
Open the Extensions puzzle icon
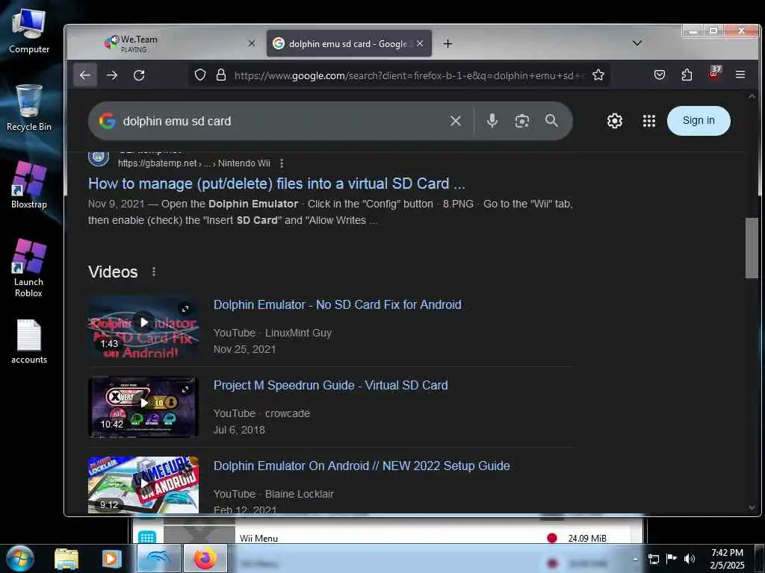click(x=687, y=75)
